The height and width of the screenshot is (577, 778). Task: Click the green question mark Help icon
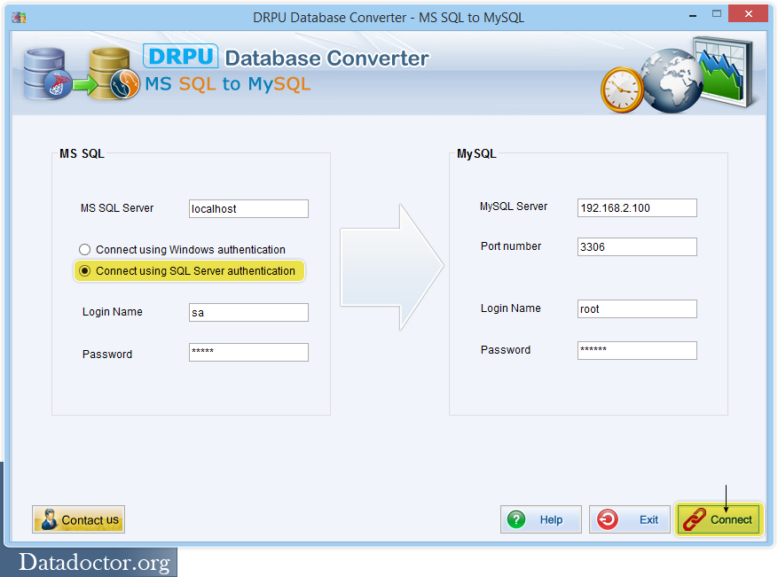[516, 519]
